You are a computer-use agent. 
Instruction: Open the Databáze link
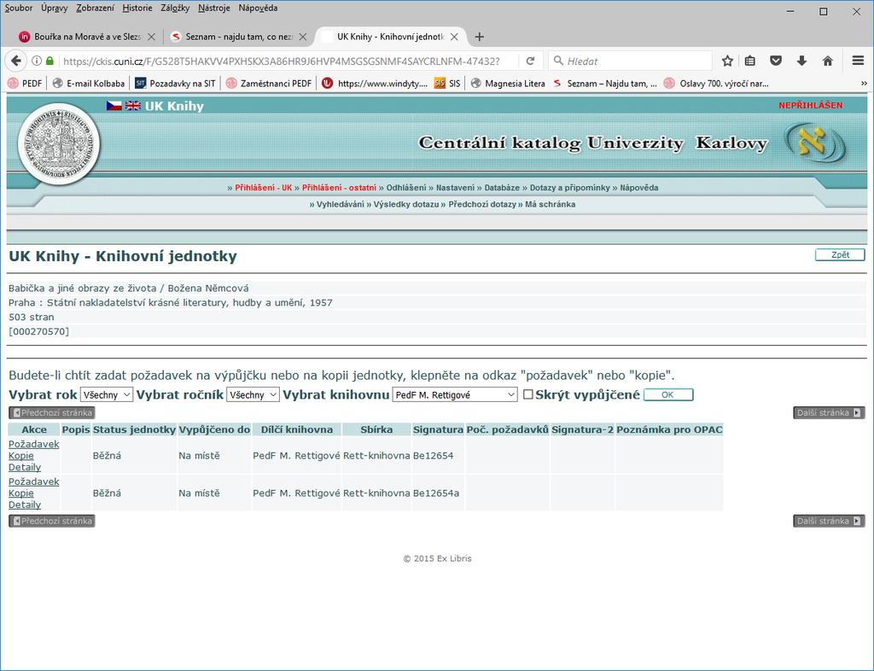coord(502,188)
